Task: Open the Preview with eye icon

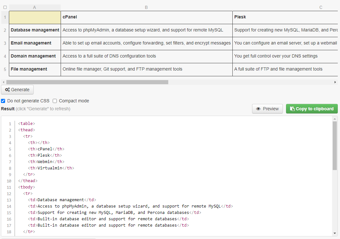Action: coord(267,109)
